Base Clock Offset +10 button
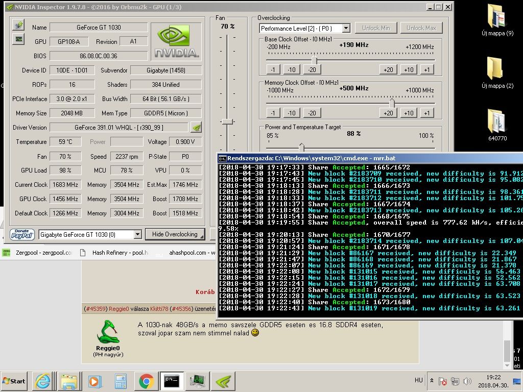Image resolution: width=523 pixels, height=392 pixels. pos(409,69)
